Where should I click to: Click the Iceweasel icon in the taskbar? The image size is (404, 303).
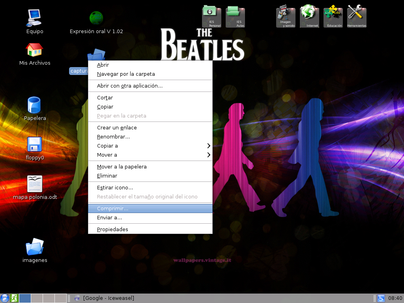[x=77, y=298]
